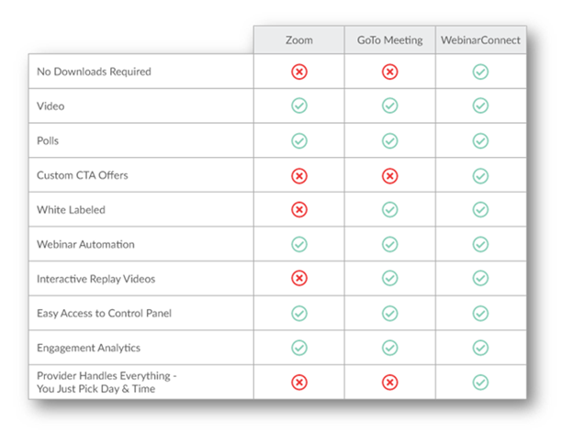The height and width of the screenshot is (444, 573).
Task: Select the 'Webinar Automation' row label
Action: (x=85, y=244)
